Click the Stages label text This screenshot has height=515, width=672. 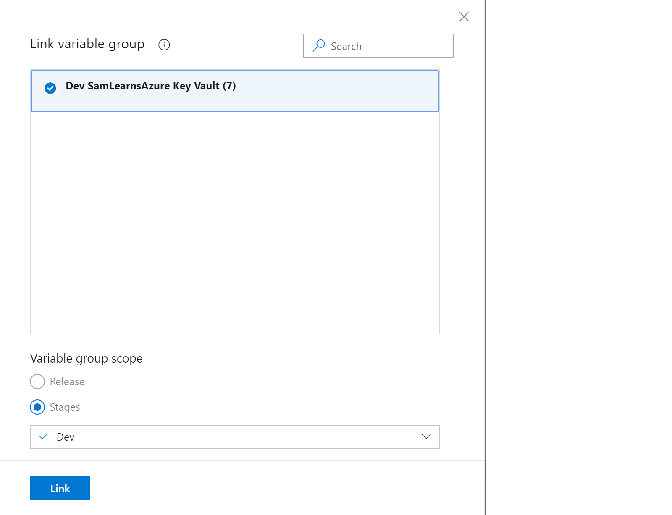click(65, 407)
